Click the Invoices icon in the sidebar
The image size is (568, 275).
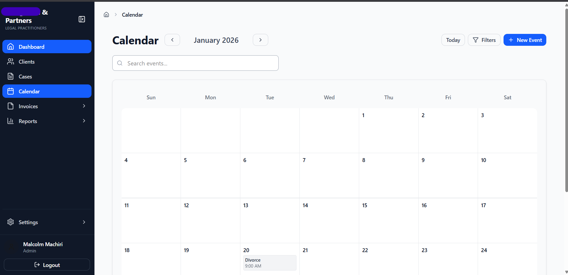click(x=11, y=106)
